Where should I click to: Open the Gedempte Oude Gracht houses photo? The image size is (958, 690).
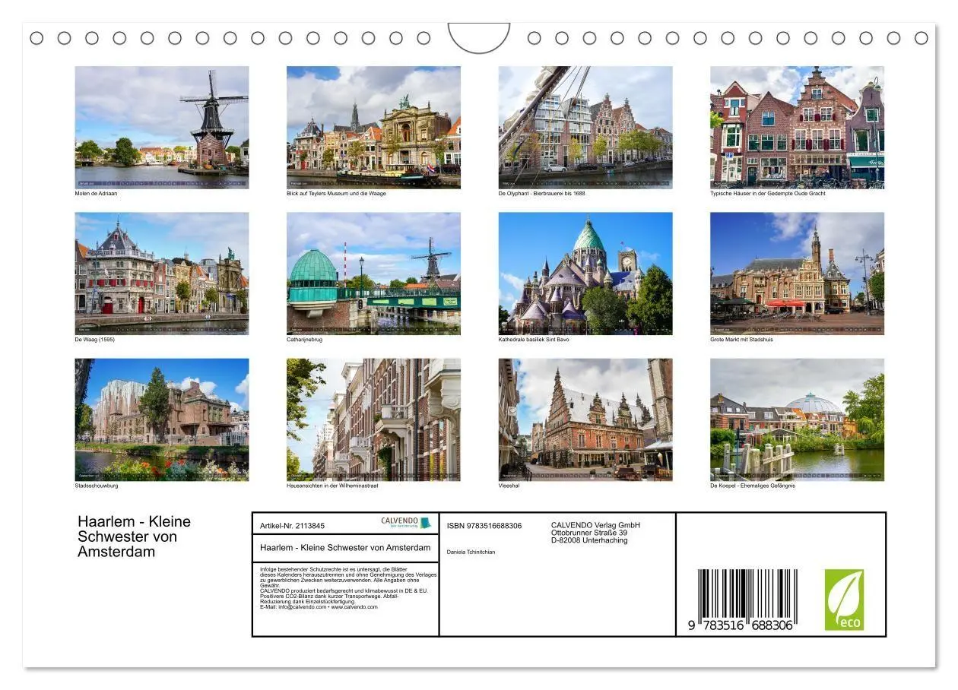tap(797, 128)
